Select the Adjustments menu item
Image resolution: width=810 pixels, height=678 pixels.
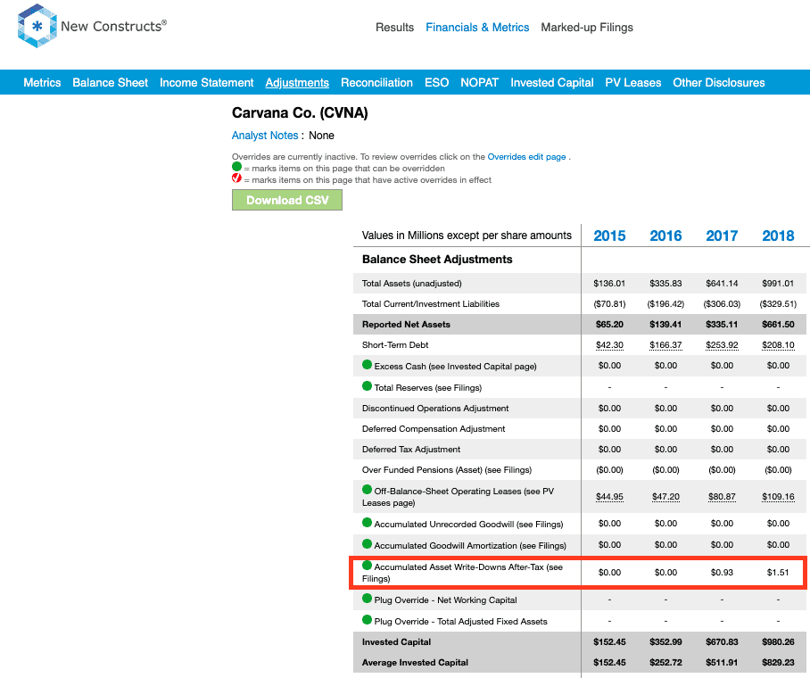click(297, 83)
